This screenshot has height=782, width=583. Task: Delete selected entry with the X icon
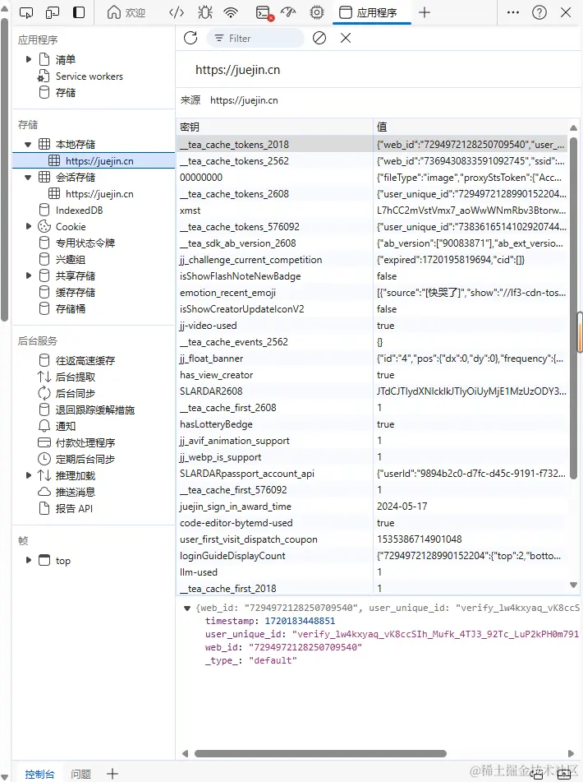tap(346, 38)
